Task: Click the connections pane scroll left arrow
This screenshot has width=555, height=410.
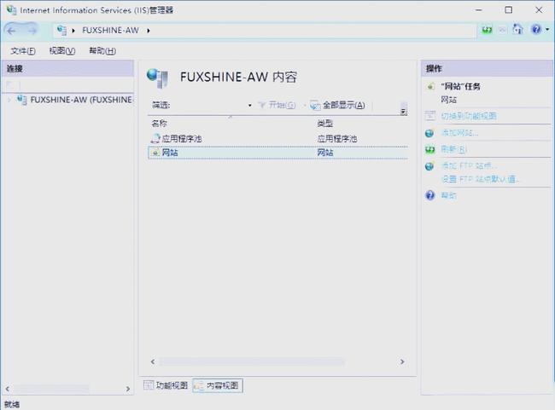Action: pyautogui.click(x=8, y=389)
